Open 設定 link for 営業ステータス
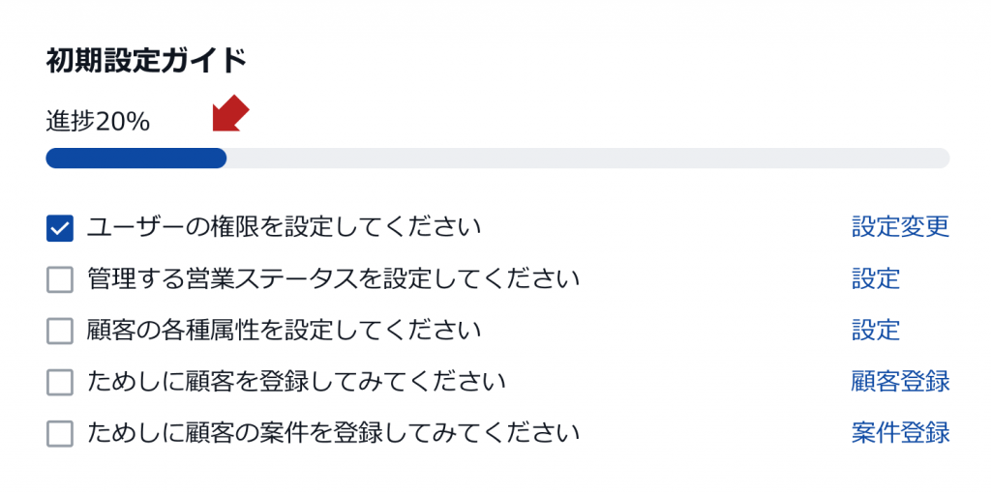Screen dimensions: 991x493 (875, 278)
